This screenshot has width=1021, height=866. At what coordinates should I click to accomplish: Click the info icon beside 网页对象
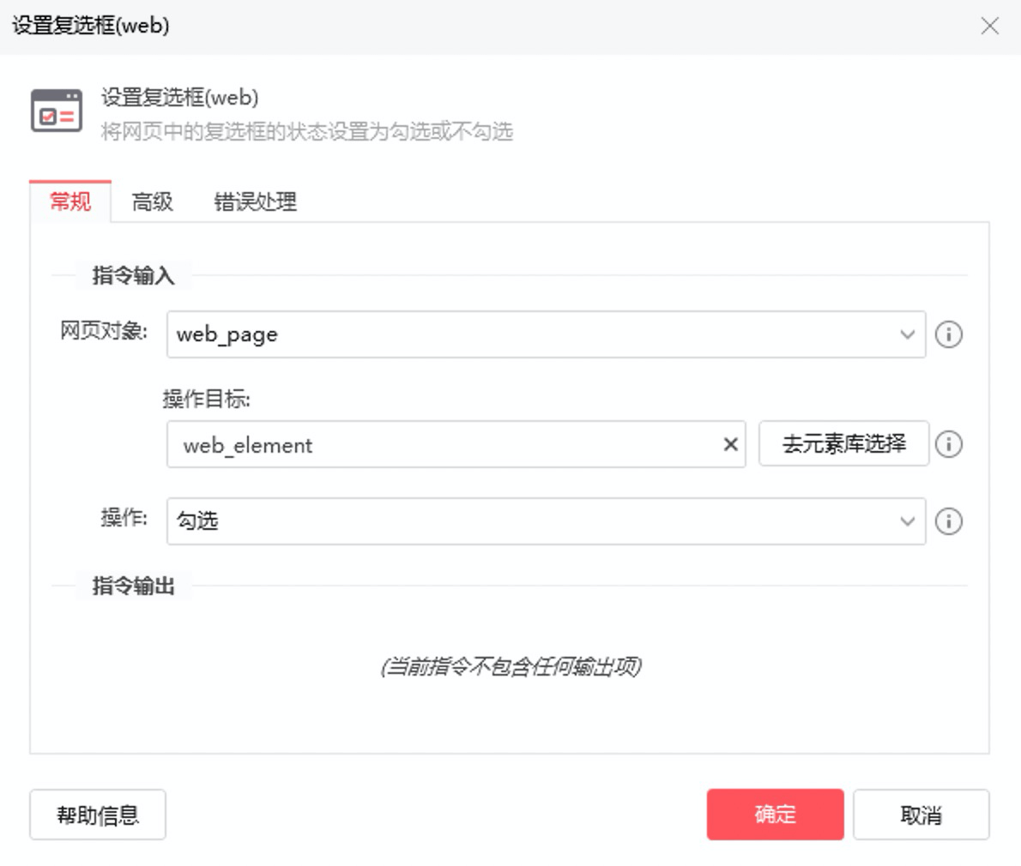[948, 334]
